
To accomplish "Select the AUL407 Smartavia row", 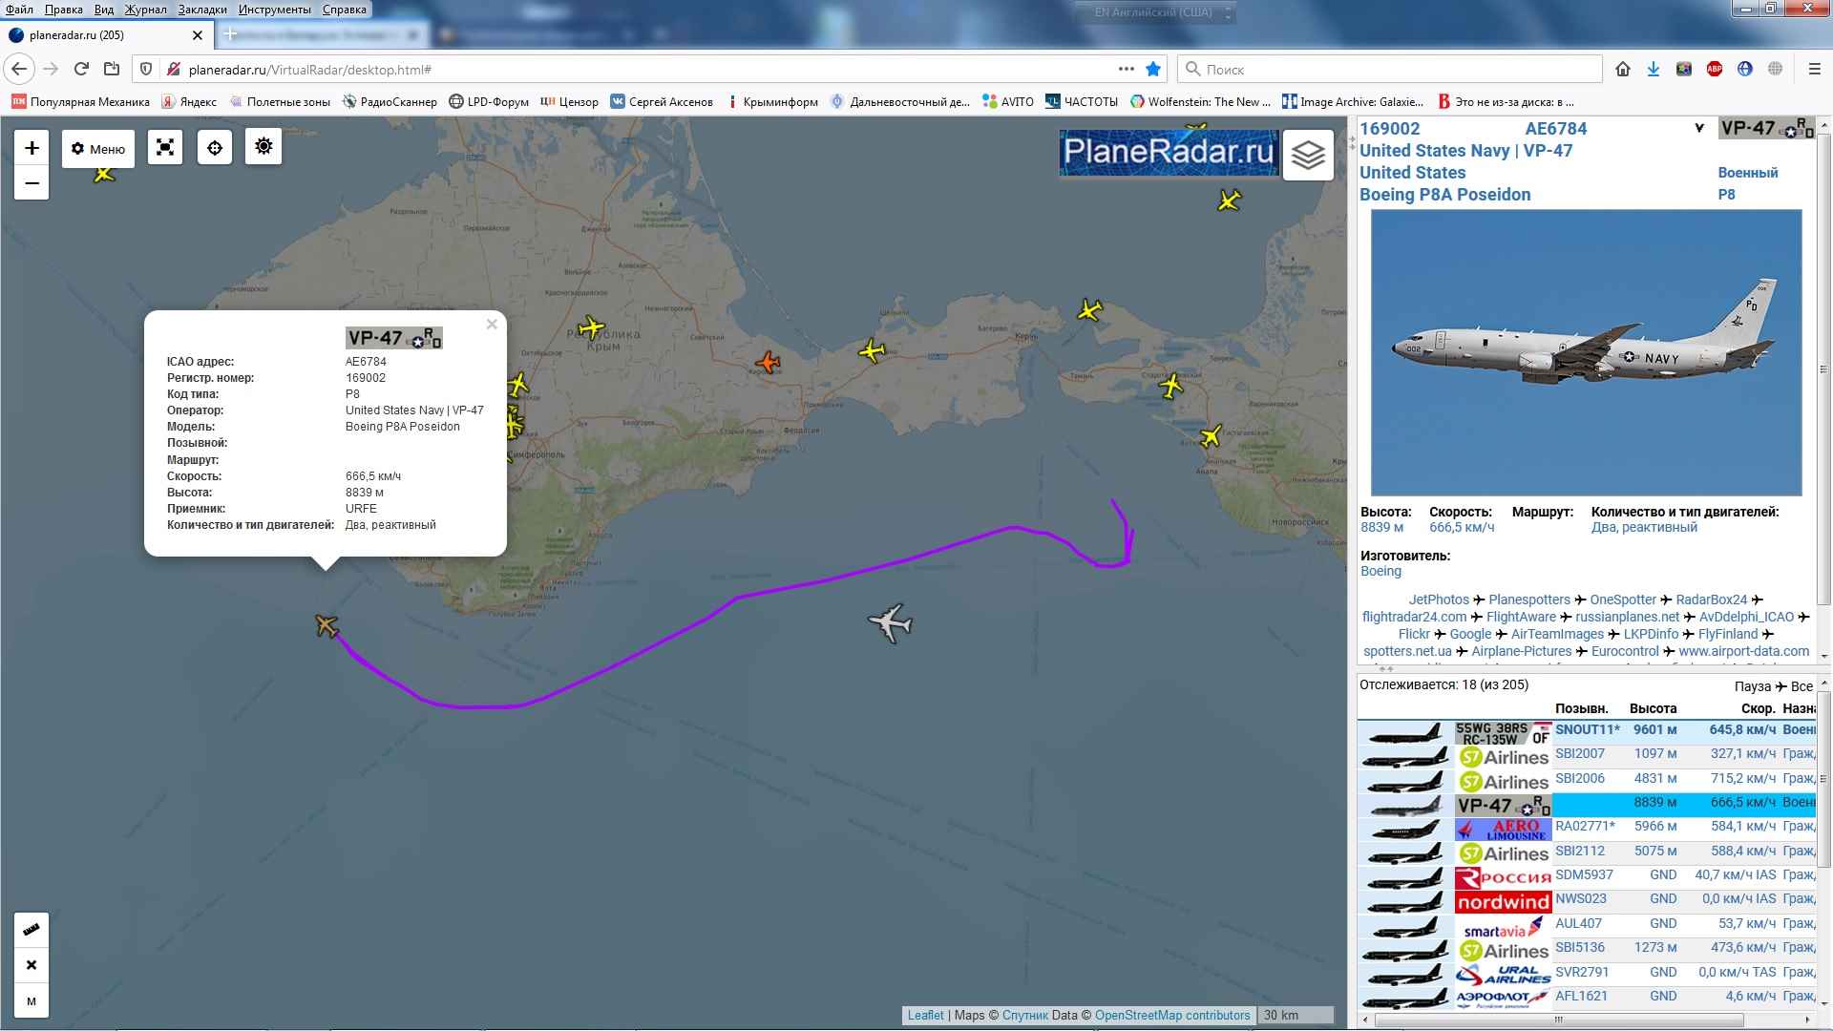I will [x=1586, y=926].
